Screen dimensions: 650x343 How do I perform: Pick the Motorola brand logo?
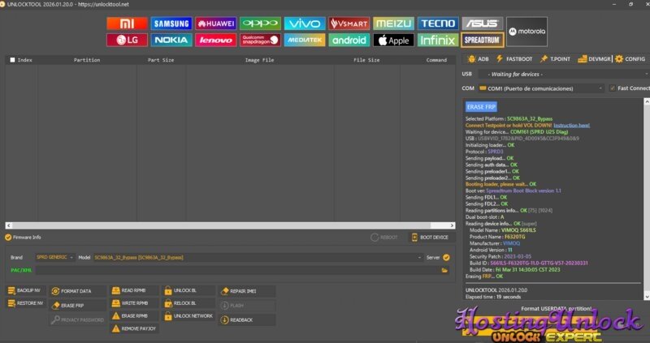point(526,32)
